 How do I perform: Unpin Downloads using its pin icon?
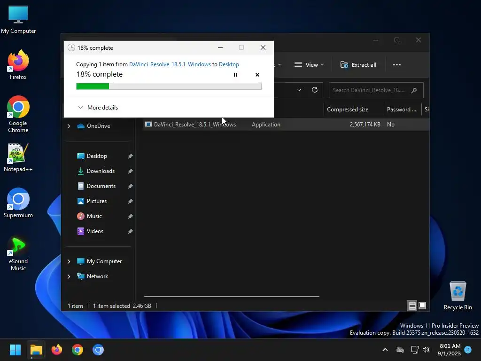130,171
